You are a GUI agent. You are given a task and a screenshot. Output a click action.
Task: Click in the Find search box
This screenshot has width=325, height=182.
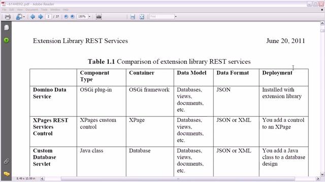click(162, 17)
